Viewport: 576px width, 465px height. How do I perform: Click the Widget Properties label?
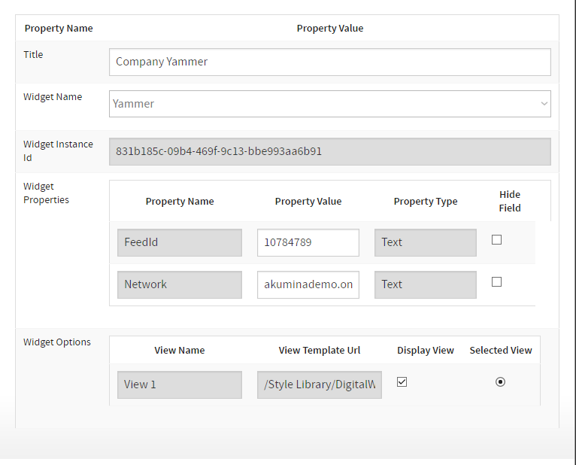46,193
